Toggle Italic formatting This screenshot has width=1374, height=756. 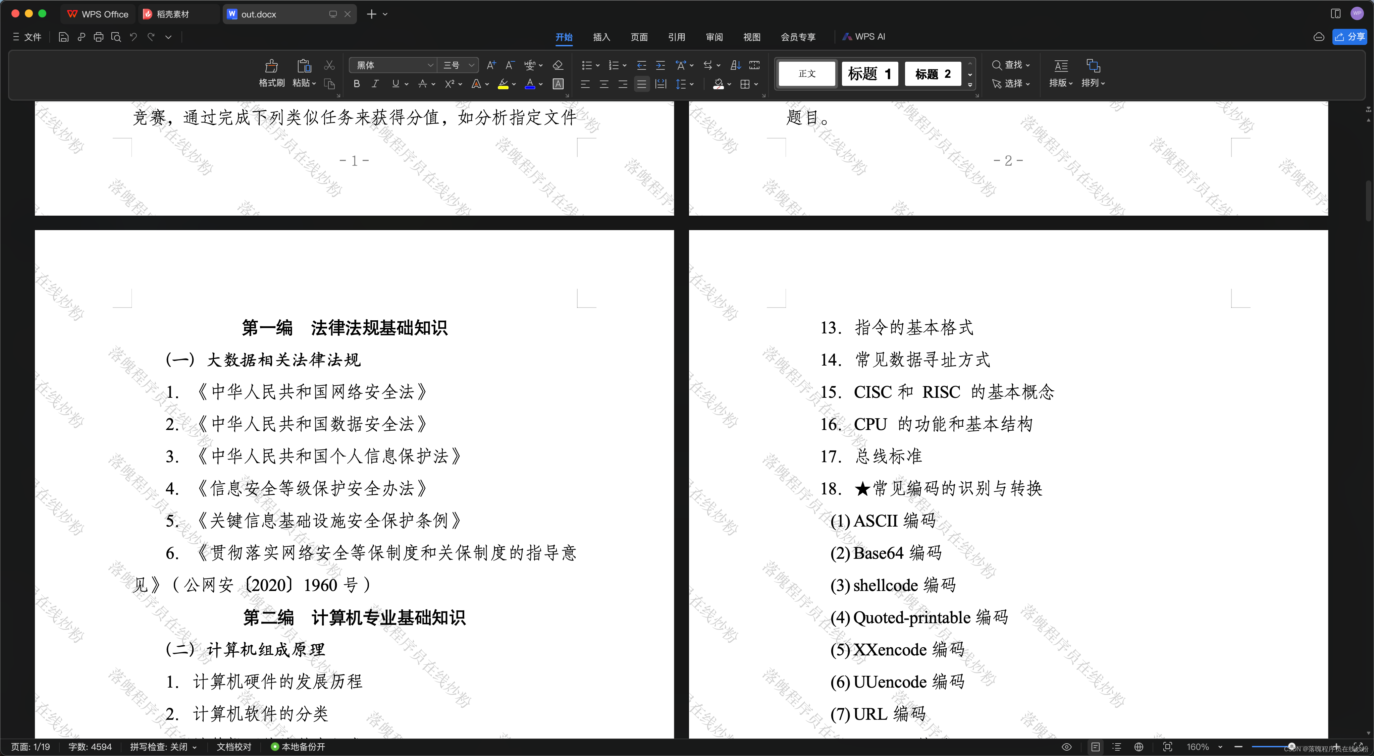[375, 84]
